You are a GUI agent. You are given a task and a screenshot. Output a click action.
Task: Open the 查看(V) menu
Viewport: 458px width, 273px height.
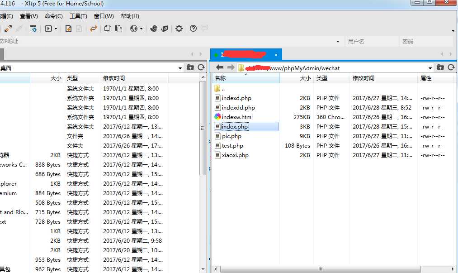(28, 16)
